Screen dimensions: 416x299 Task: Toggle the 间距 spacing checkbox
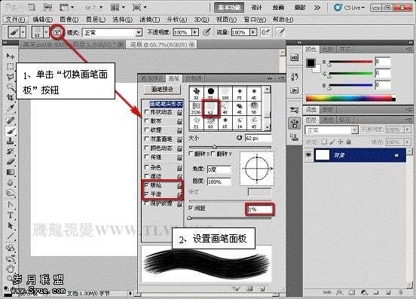191,208
